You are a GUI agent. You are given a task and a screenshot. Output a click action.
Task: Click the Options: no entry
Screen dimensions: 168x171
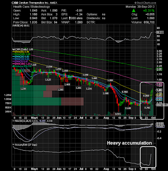point(96,15)
